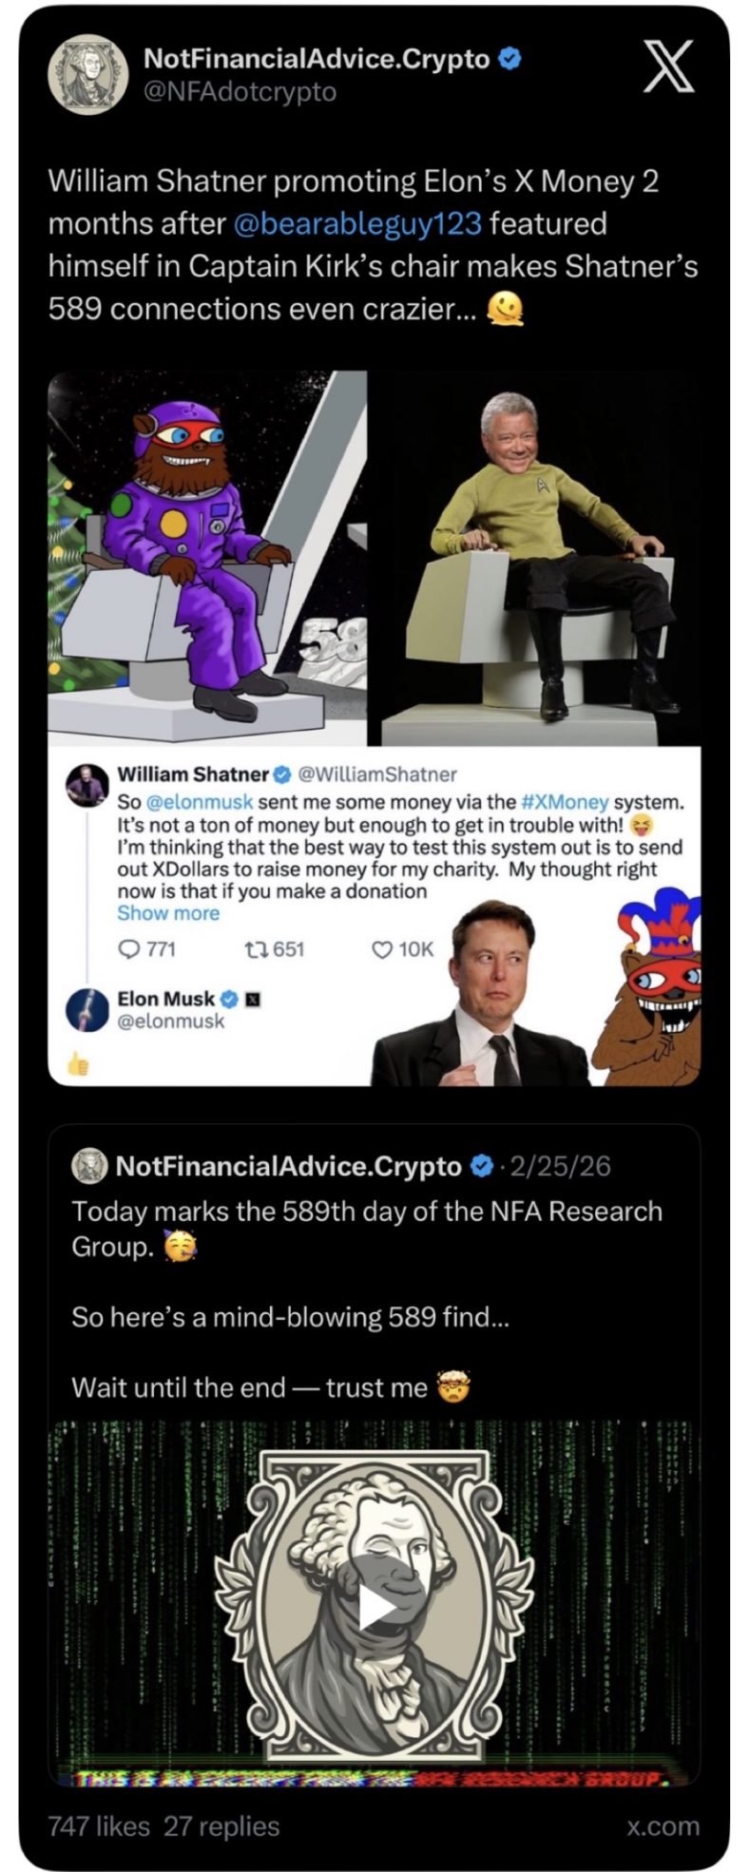Open NotFinancialAdvice.Crypto profile avatar

(x=87, y=75)
